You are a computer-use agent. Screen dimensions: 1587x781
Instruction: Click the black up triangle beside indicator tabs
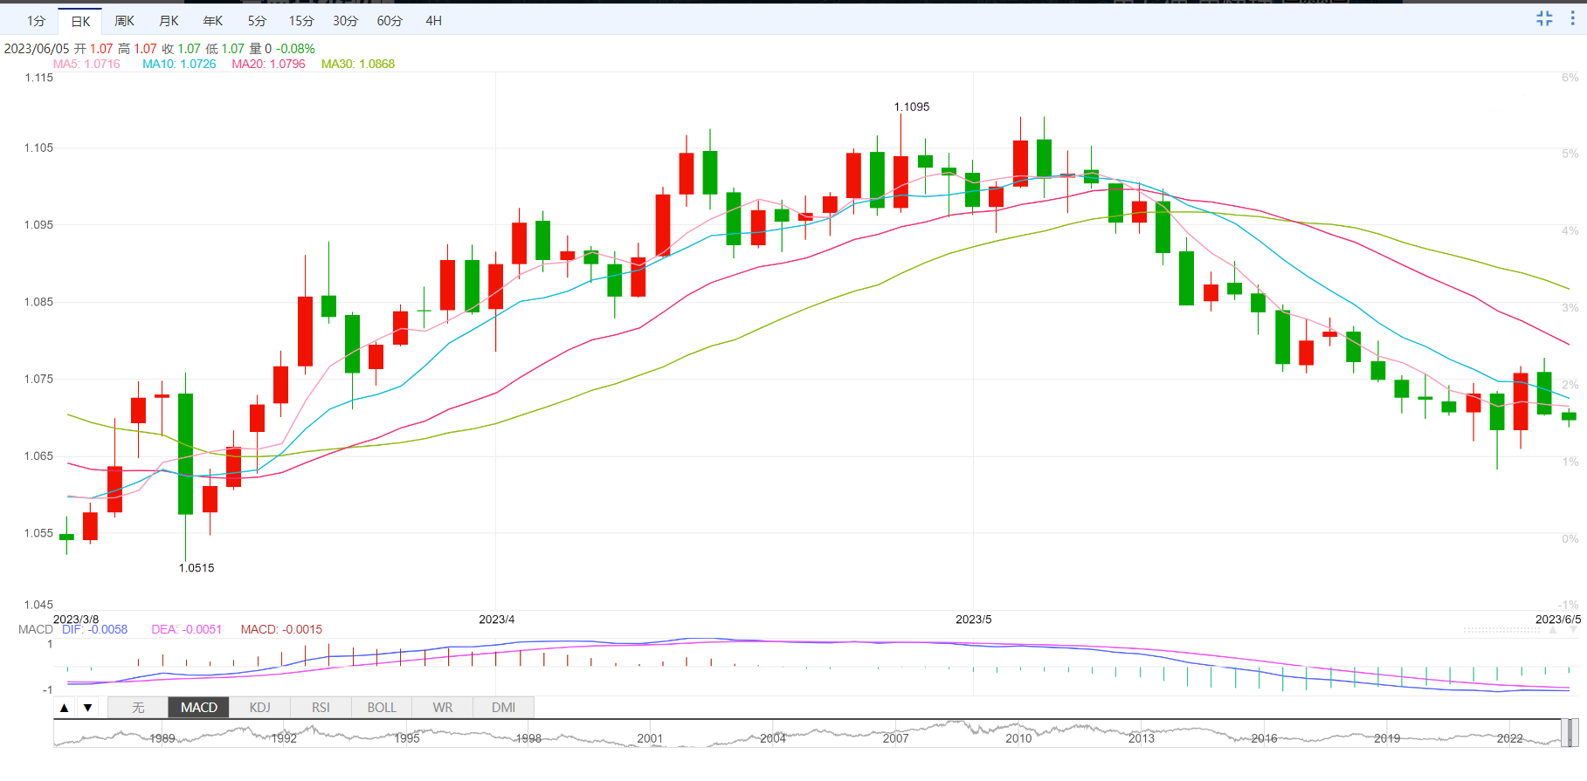tap(65, 708)
